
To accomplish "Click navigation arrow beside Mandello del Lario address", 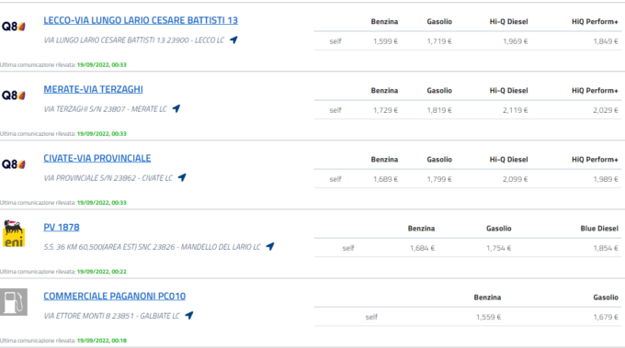I will [270, 246].
